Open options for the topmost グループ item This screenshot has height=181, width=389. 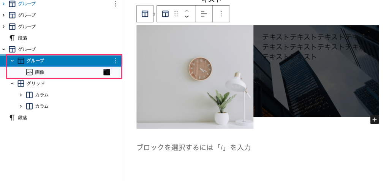[115, 4]
